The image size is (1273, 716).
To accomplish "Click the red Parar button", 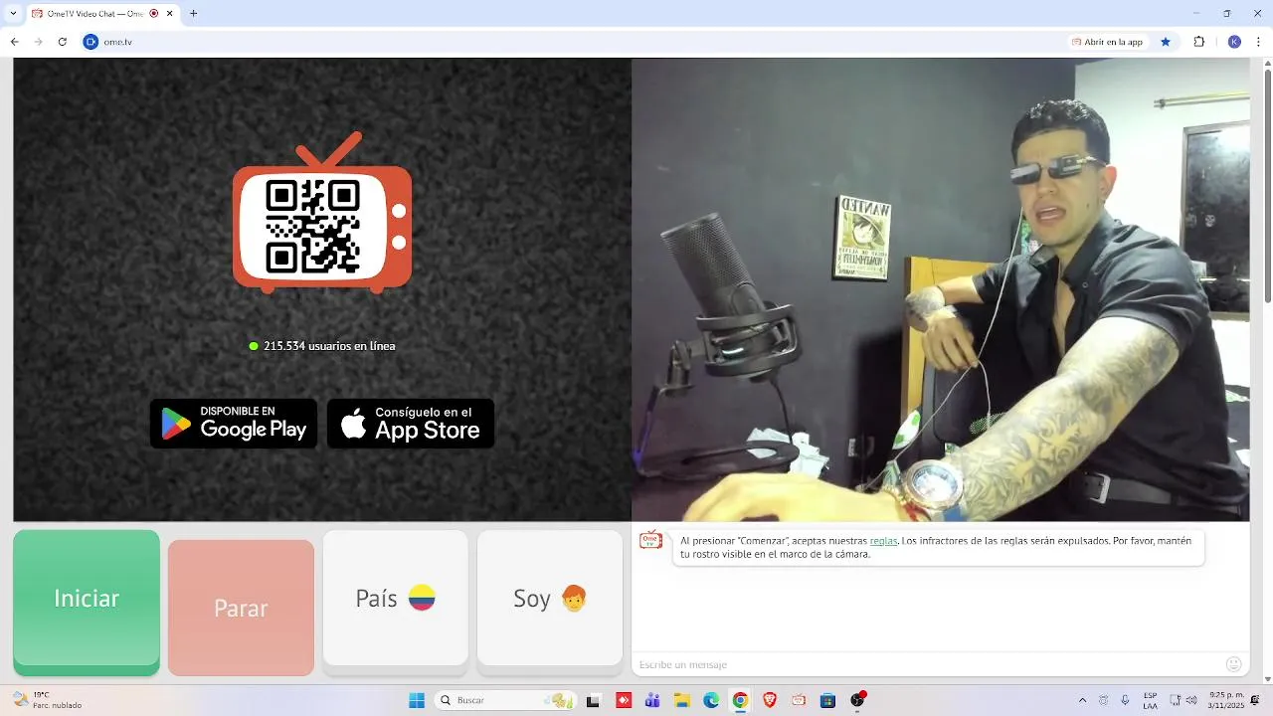I will pos(241,608).
